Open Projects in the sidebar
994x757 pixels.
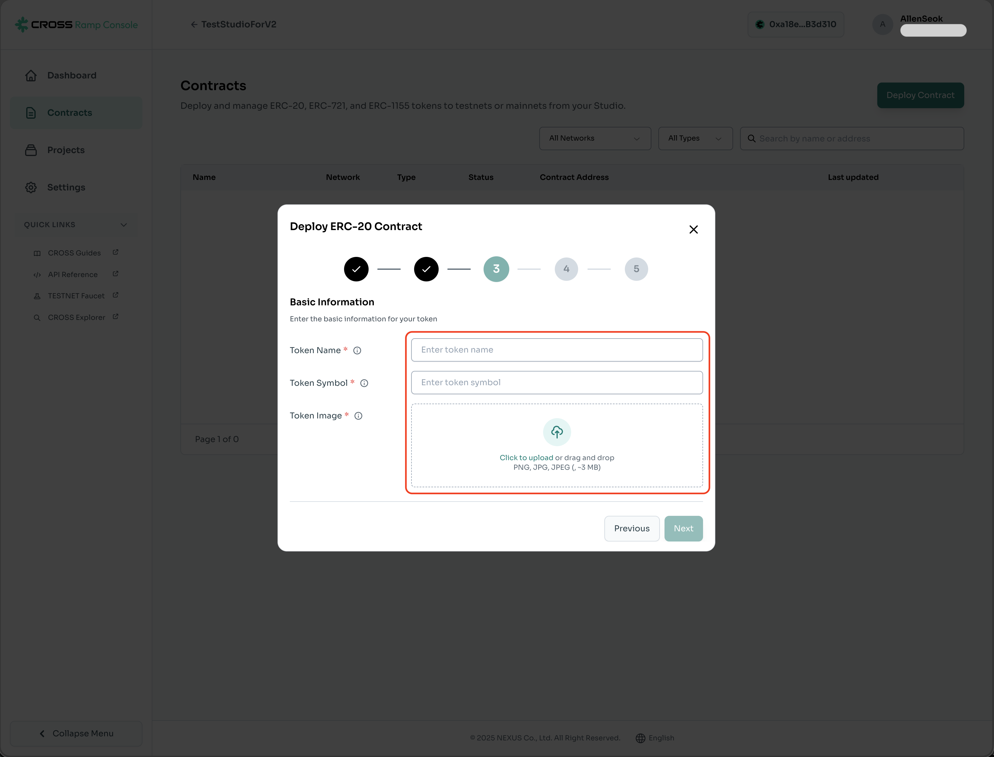[66, 150]
